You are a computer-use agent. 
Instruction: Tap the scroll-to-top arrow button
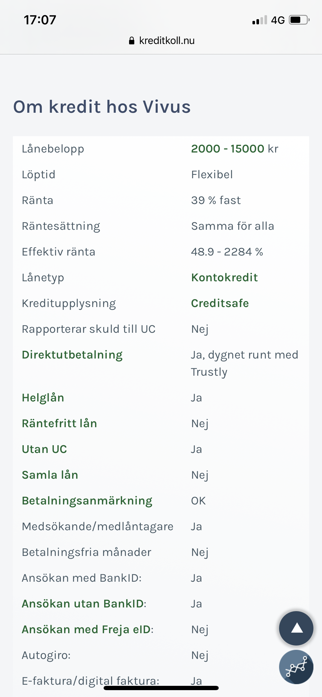(296, 628)
